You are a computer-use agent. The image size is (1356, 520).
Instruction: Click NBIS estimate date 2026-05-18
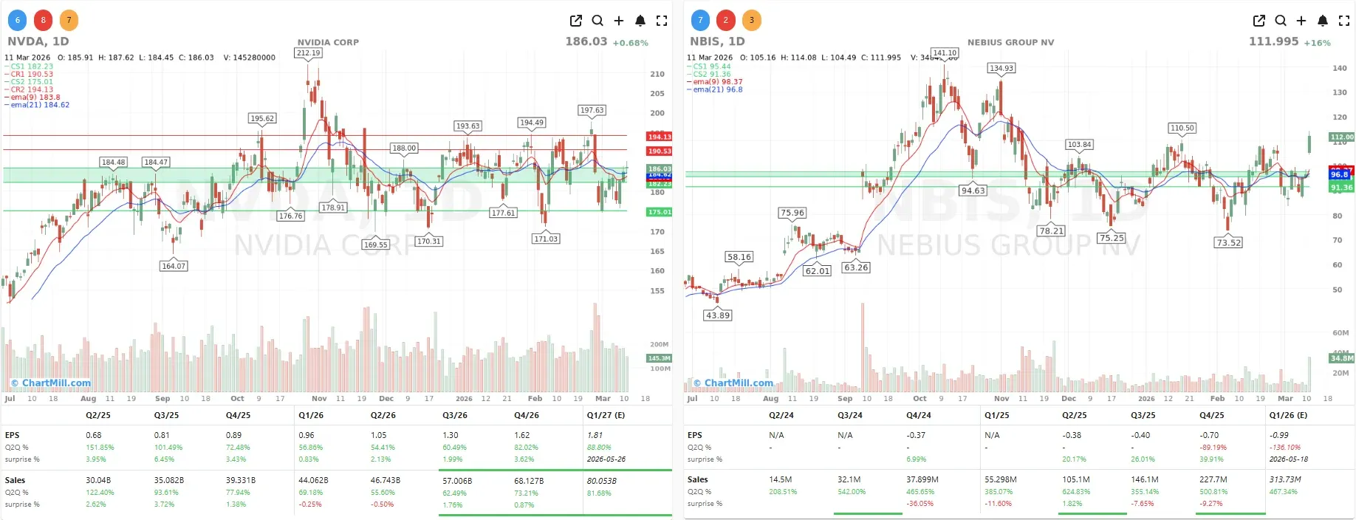[1288, 459]
